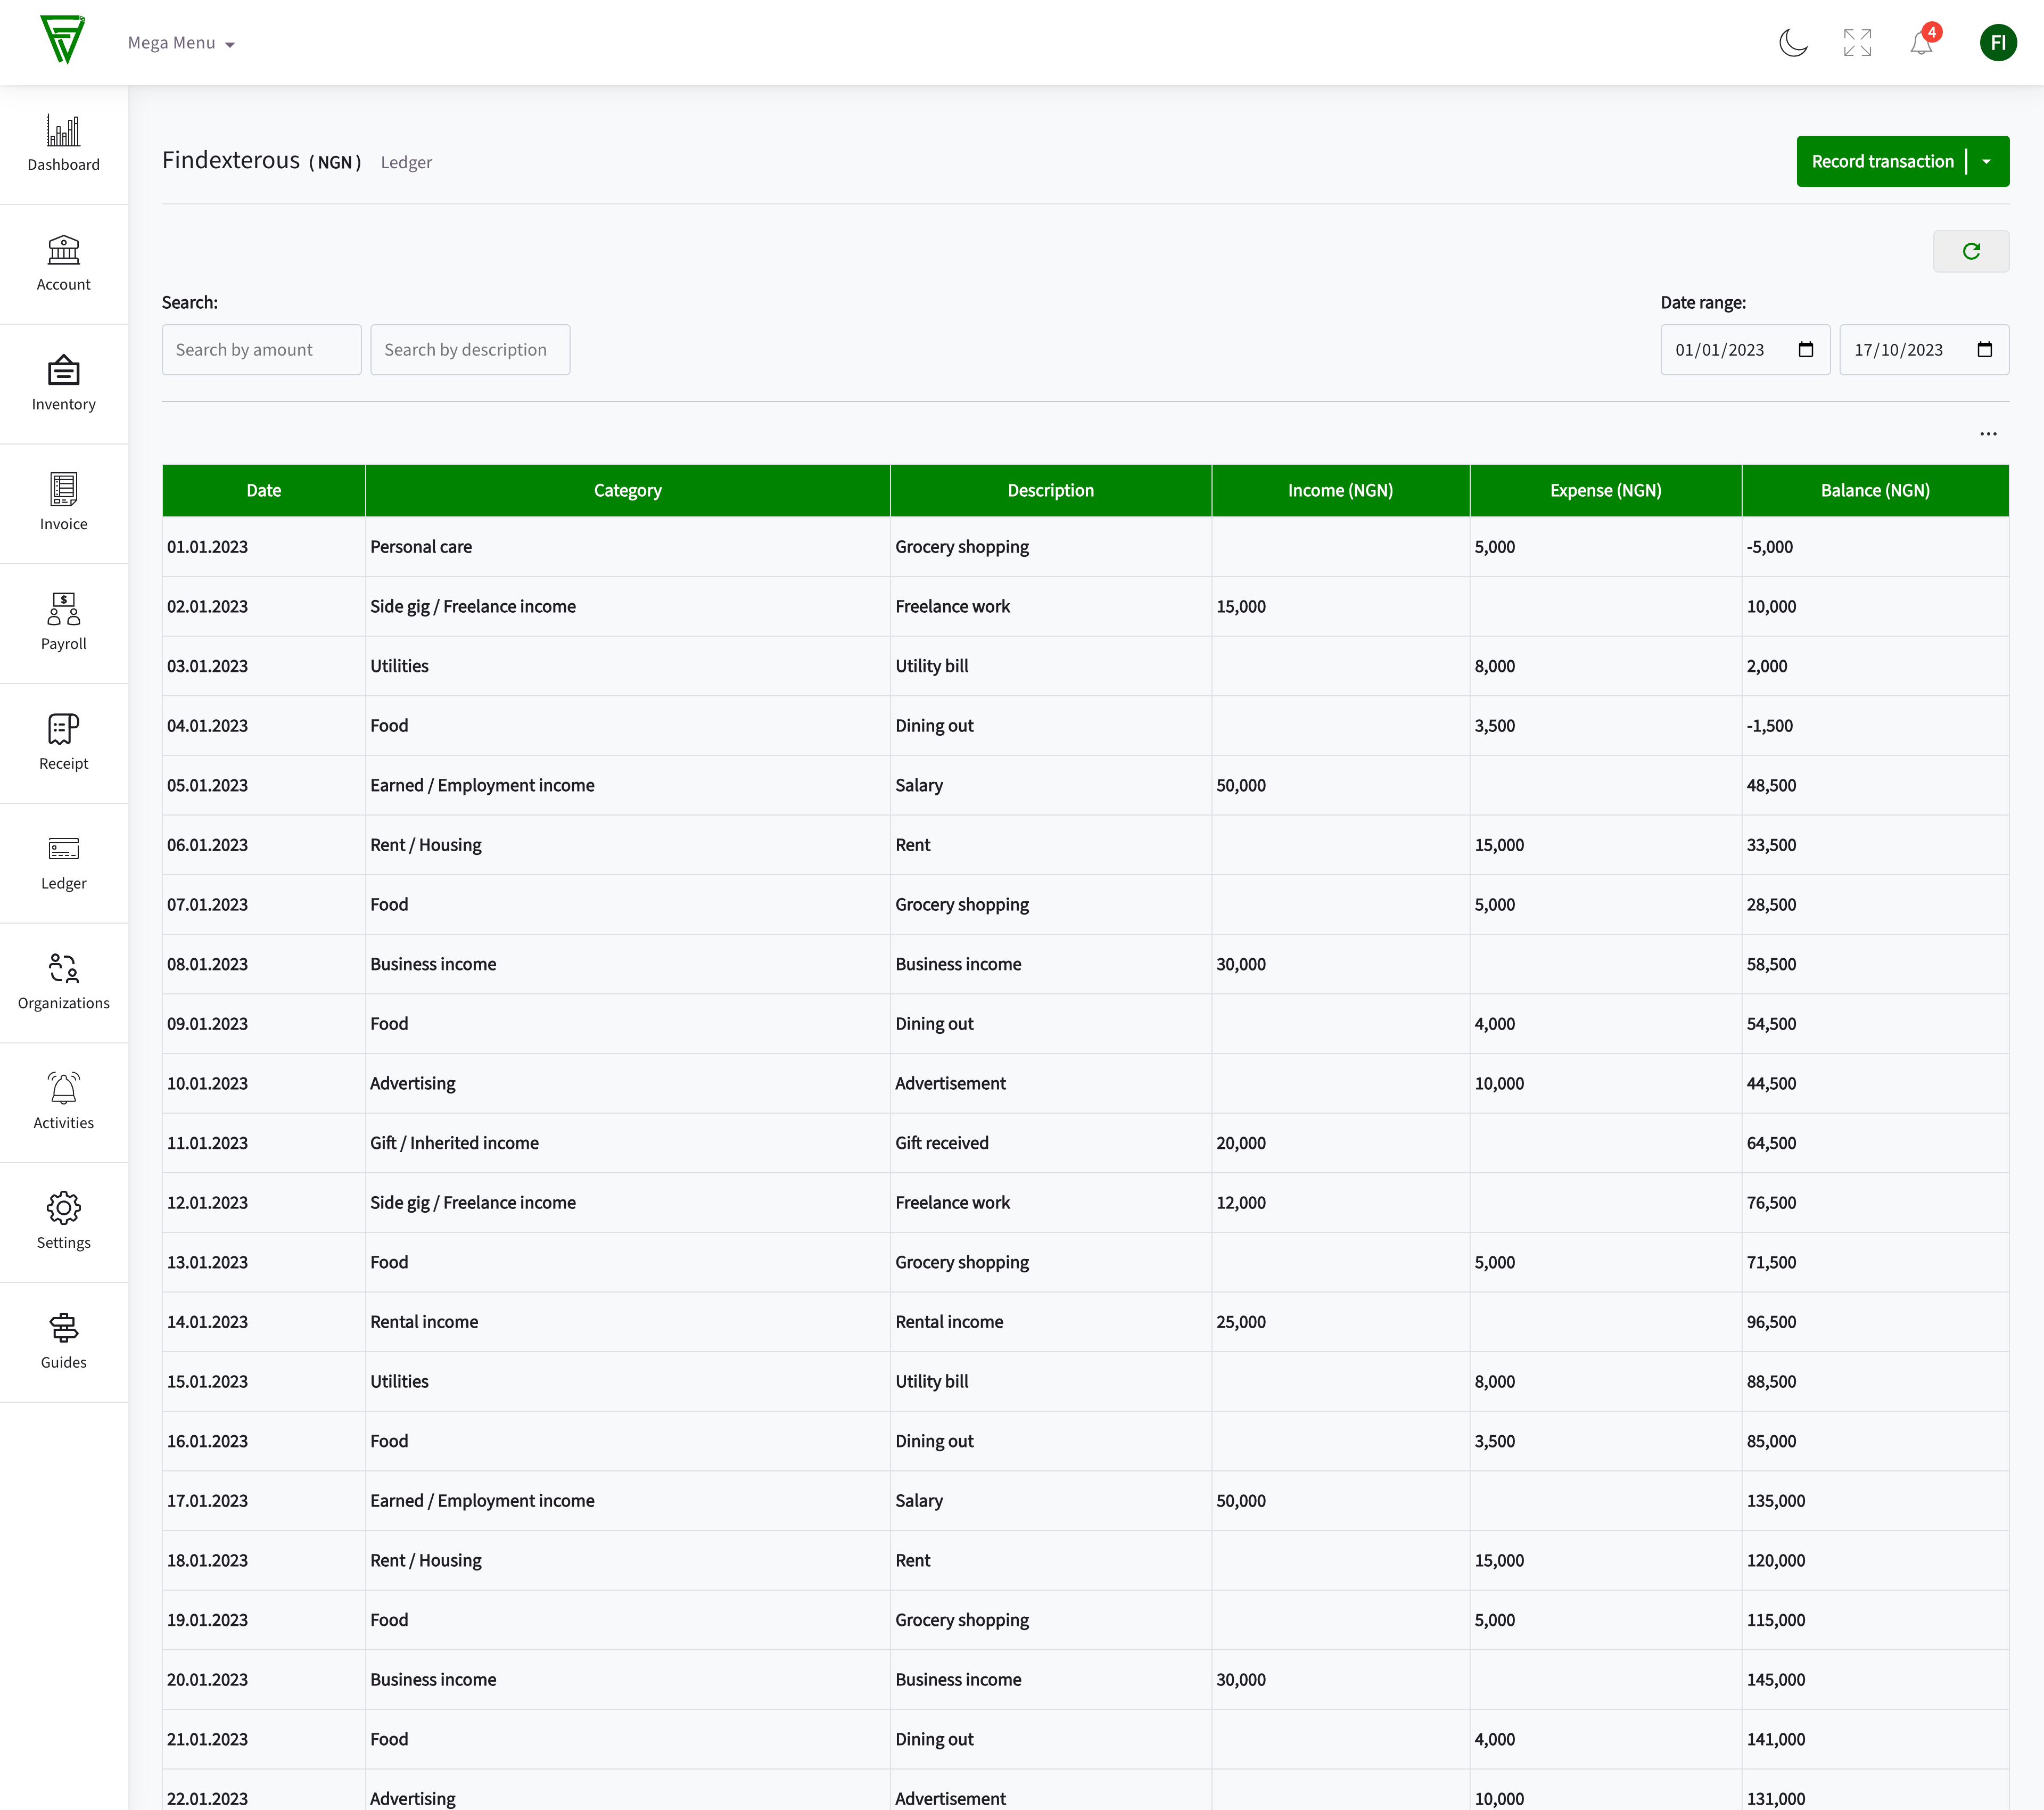The image size is (2044, 1810).
Task: Sort by the Balance (NGN) column header
Action: 1875,490
